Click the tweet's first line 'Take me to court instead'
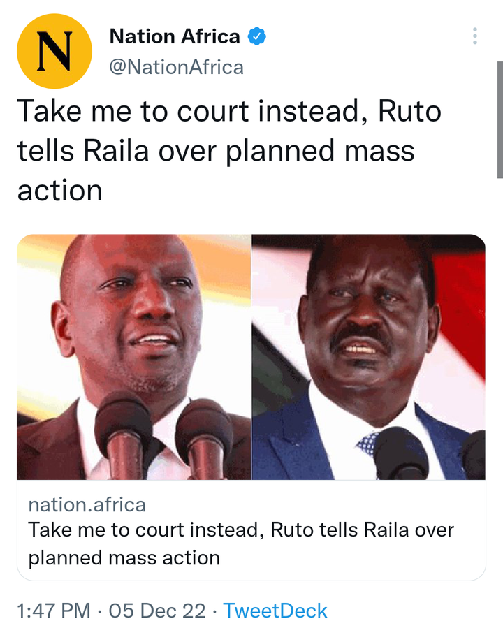The image size is (503, 635). click(188, 111)
